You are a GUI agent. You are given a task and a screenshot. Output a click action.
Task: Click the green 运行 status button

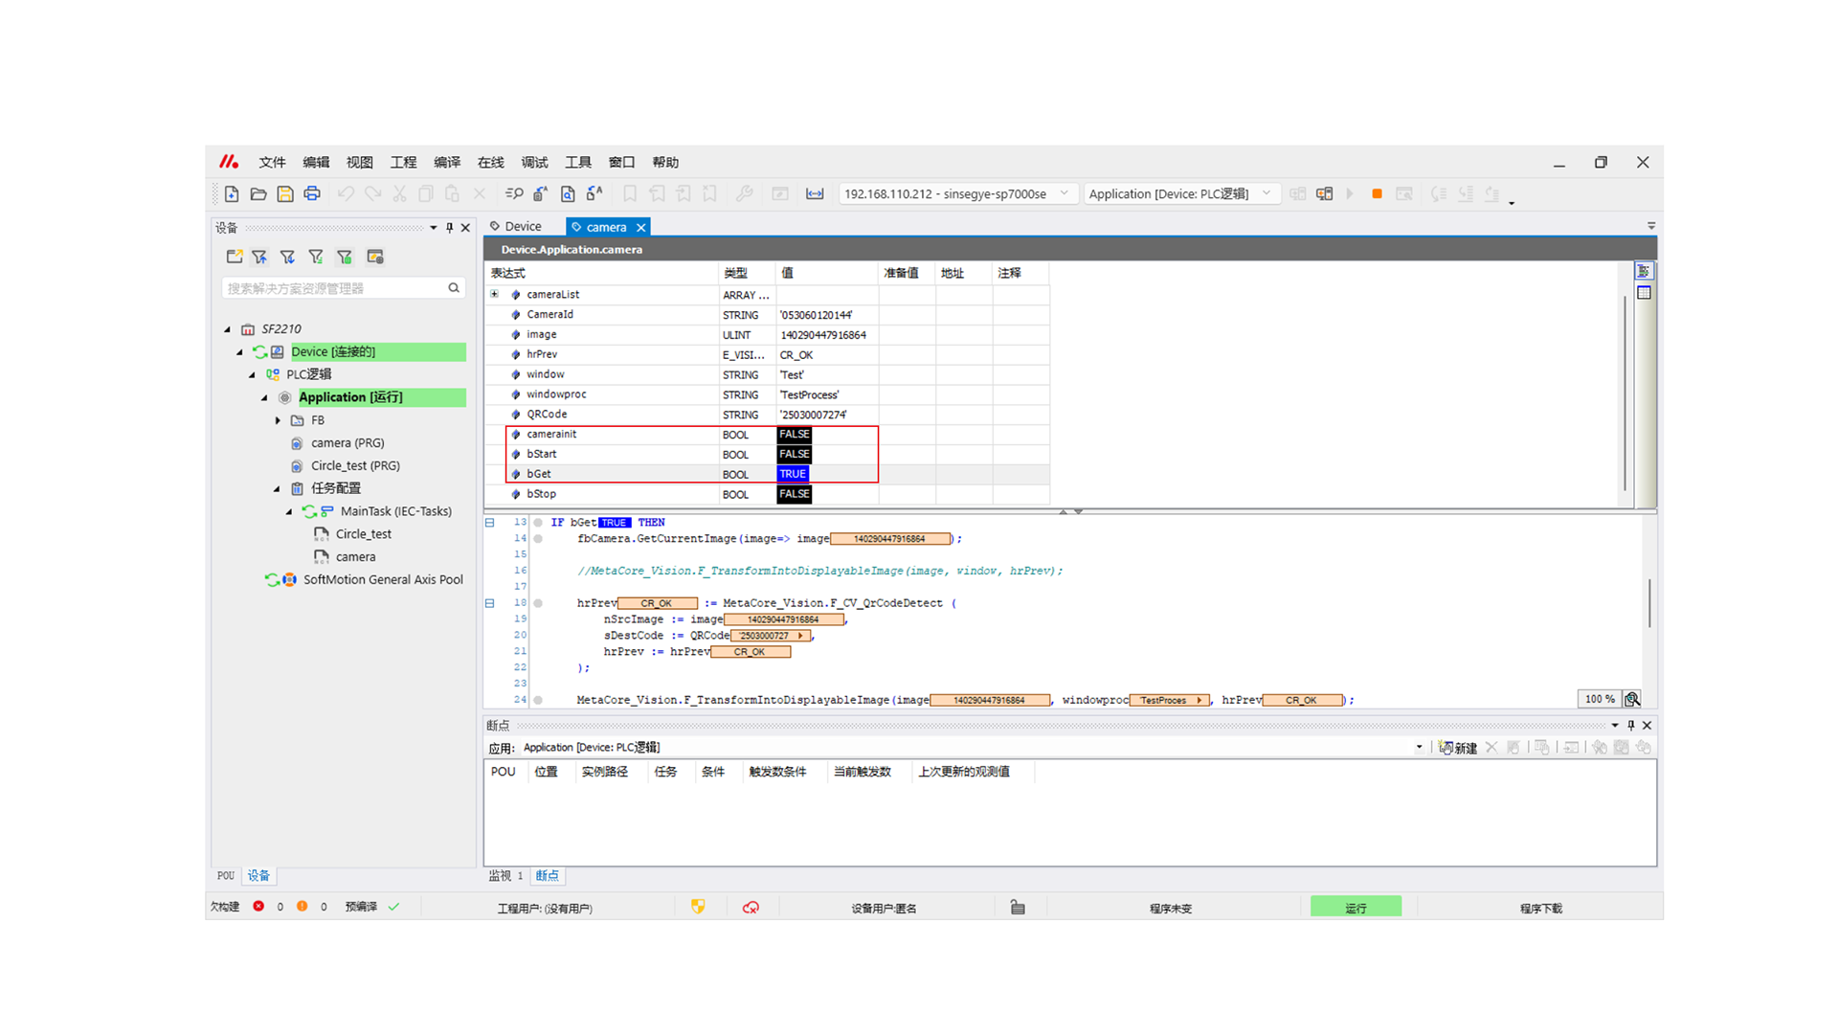1356,908
